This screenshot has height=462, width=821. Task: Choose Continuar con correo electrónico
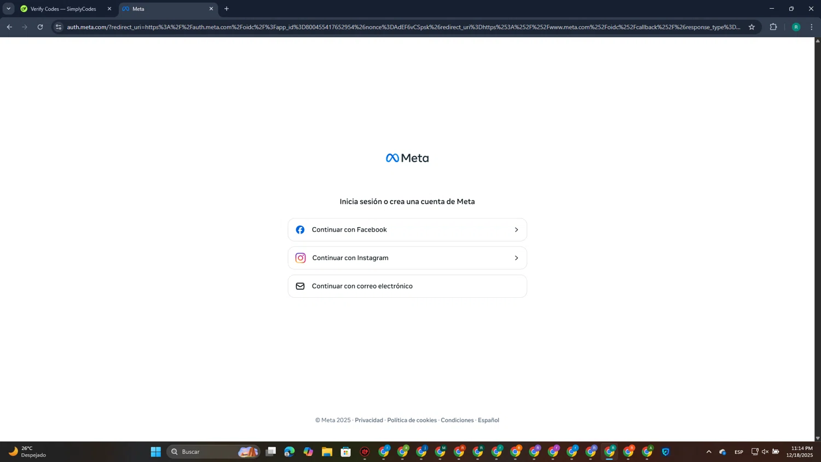point(407,286)
